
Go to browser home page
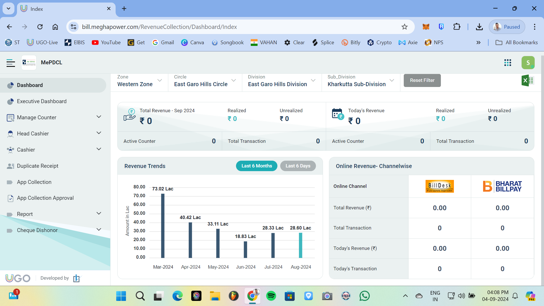coord(55,27)
